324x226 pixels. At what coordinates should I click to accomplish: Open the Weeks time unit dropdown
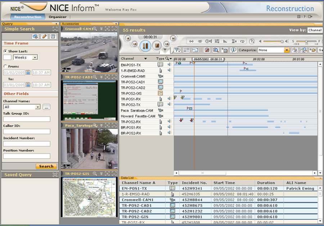(35, 57)
